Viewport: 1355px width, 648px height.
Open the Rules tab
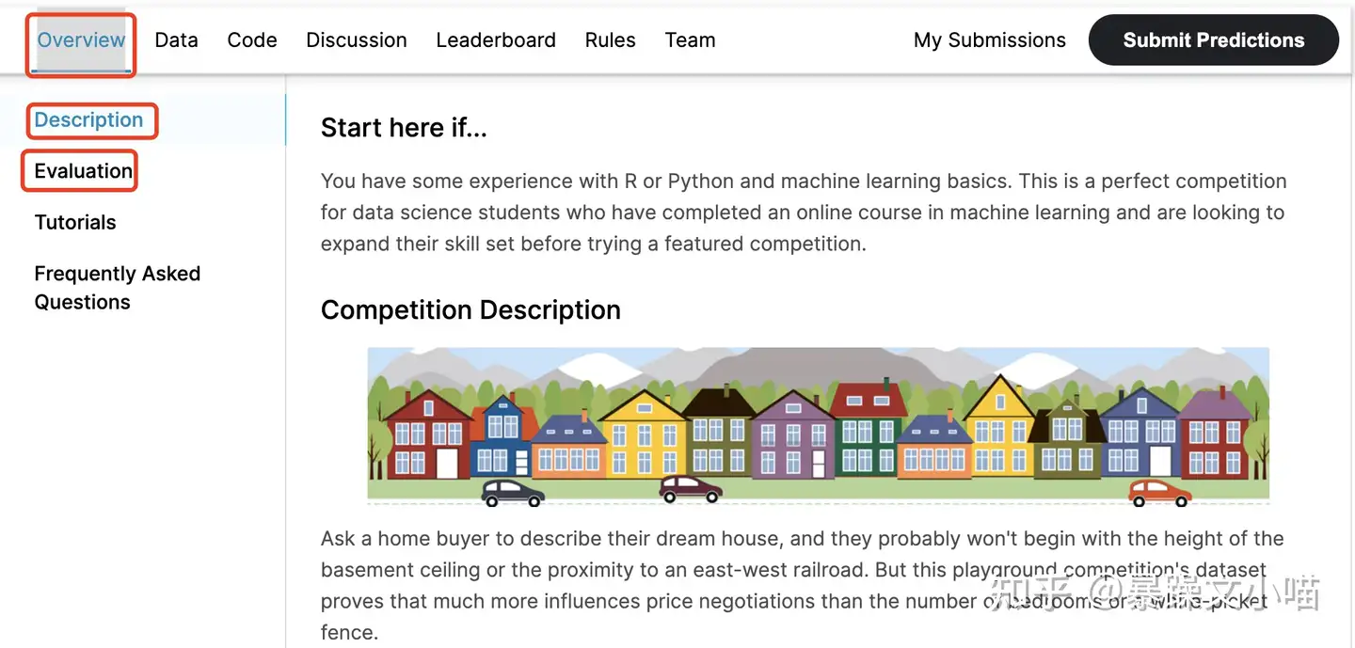tap(610, 40)
